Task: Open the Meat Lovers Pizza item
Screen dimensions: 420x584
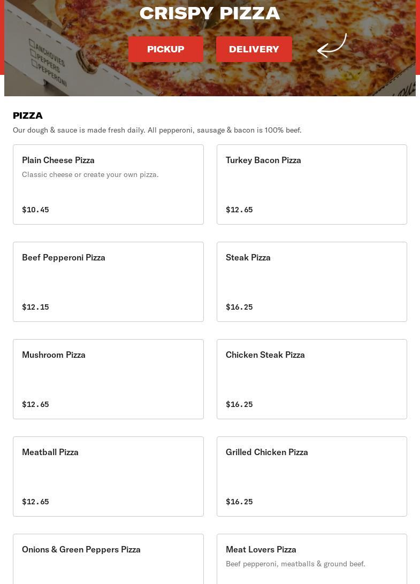Action: point(311,559)
